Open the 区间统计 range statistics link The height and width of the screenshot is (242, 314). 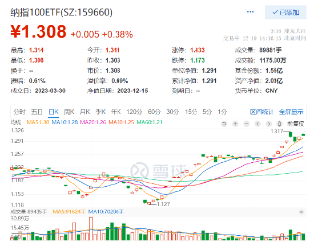coord(261,112)
